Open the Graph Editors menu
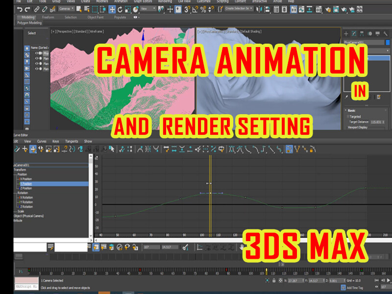Viewport: 392px width, 294px height. tap(142, 1)
